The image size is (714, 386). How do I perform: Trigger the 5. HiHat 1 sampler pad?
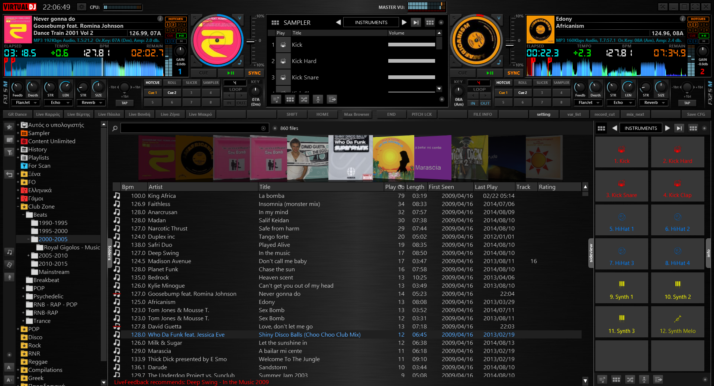621,220
